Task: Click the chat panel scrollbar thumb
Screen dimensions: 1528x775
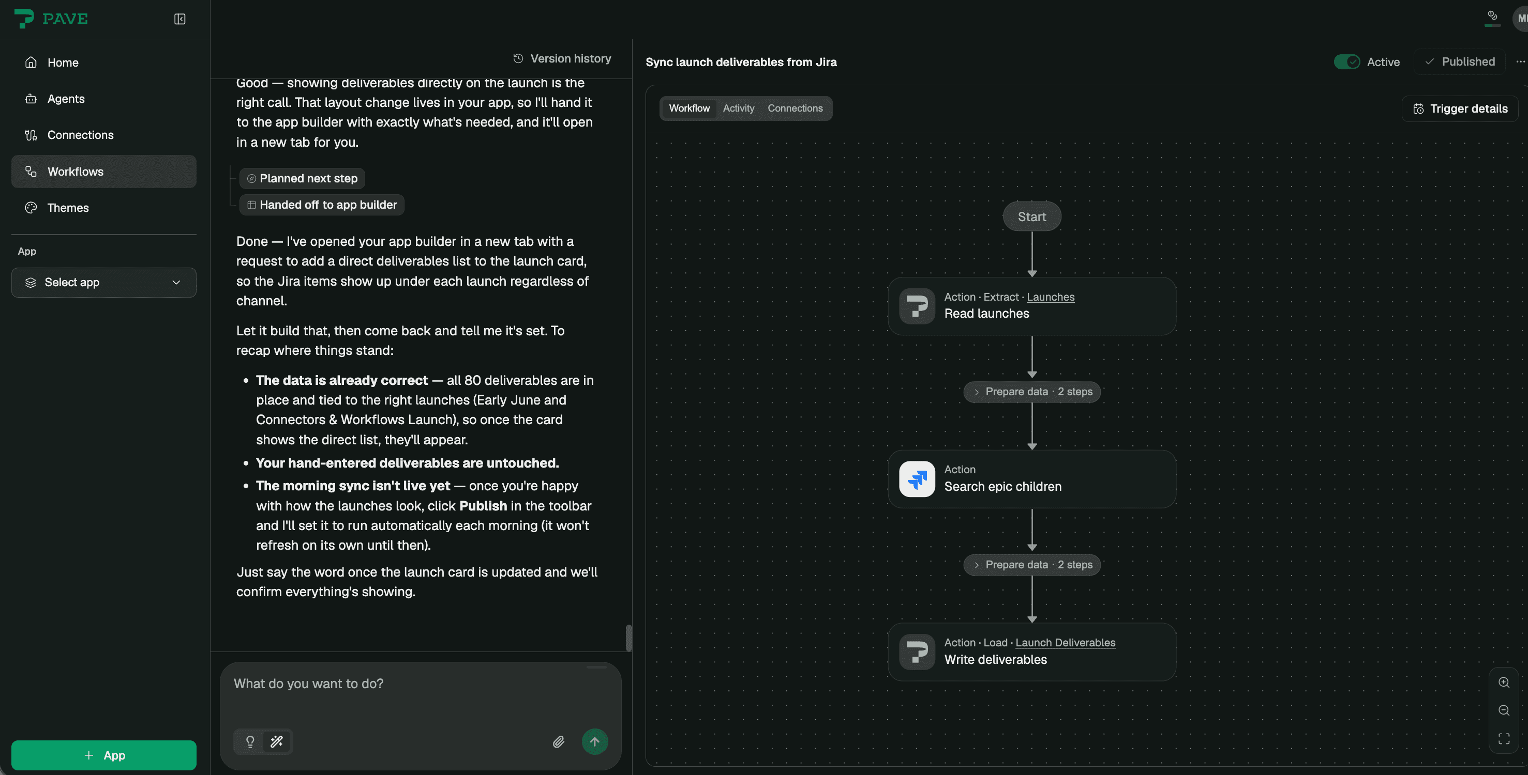Action: 628,638
